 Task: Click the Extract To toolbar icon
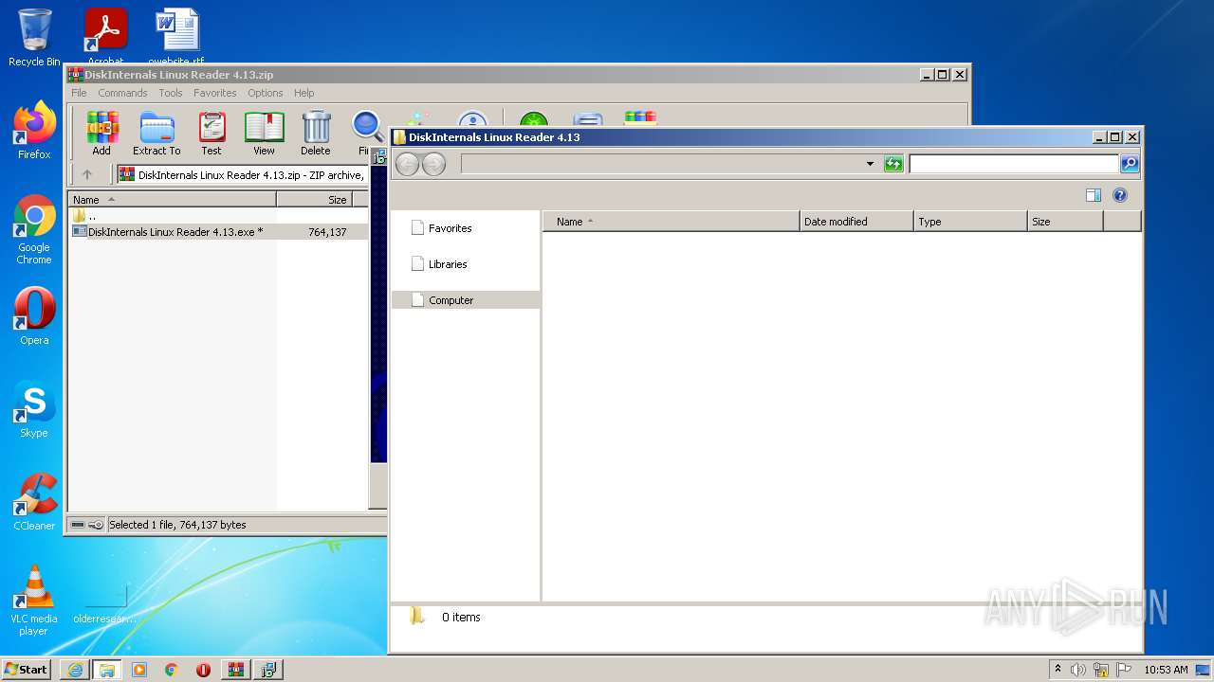coord(156,134)
